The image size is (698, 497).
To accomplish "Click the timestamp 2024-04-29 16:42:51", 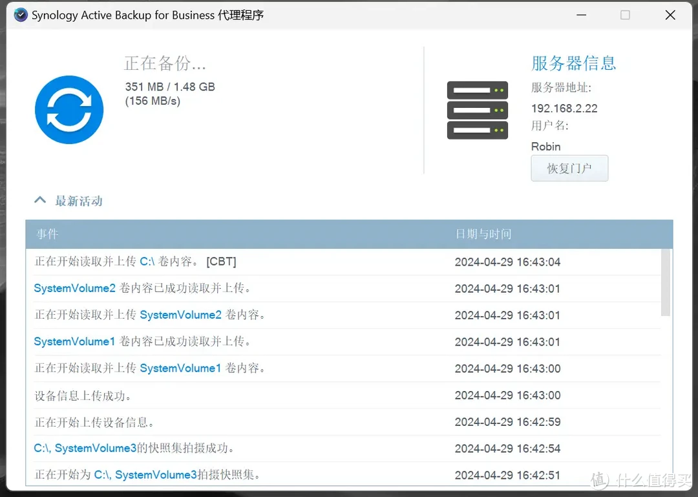I will (x=507, y=475).
